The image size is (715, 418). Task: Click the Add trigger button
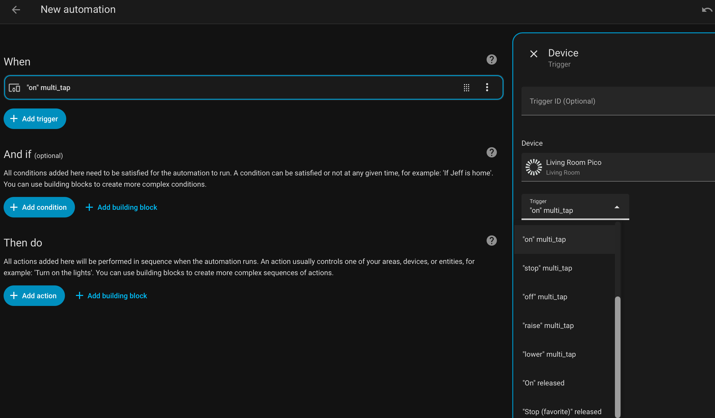[x=35, y=119]
